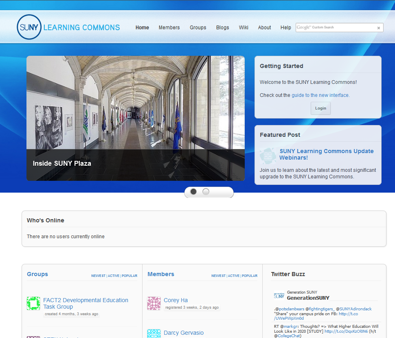Image resolution: width=395 pixels, height=338 pixels.
Task: Click the Inside SUNY Plaza slideshow image
Action: pos(136,118)
